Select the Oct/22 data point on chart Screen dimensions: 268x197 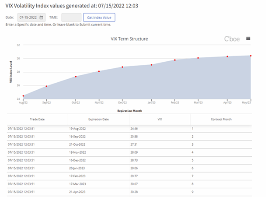[x=76, y=77]
